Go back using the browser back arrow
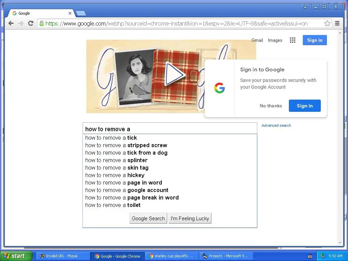 click(x=11, y=23)
